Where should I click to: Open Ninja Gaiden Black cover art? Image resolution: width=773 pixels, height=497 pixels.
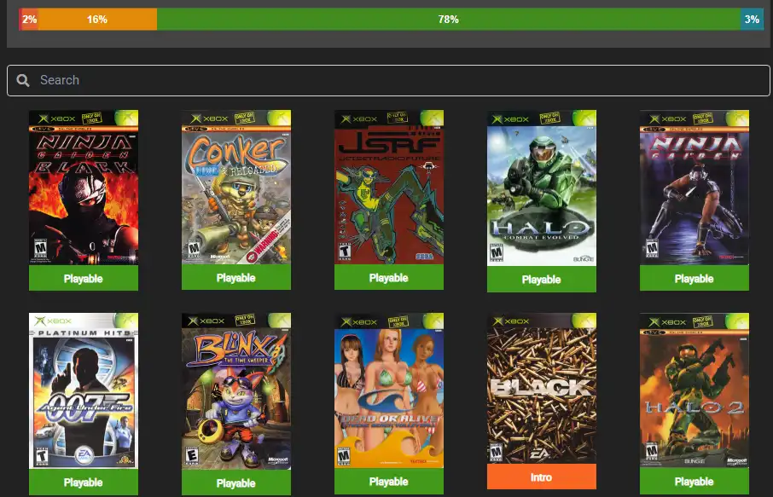(x=84, y=188)
